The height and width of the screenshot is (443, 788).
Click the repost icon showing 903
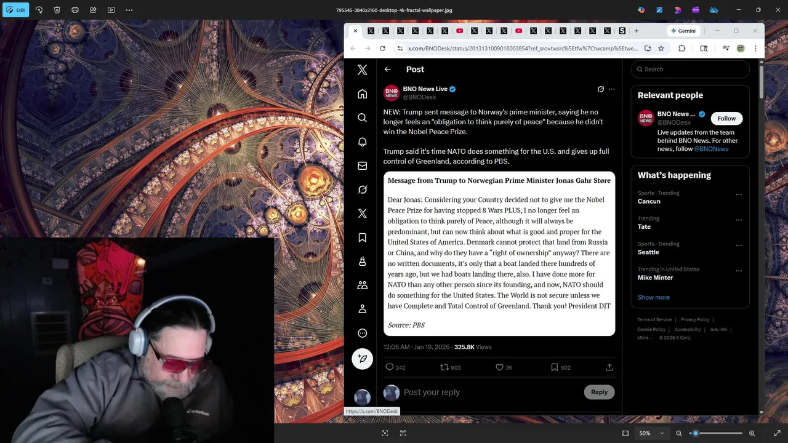coord(444,367)
